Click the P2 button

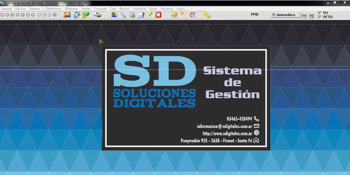coord(311,16)
